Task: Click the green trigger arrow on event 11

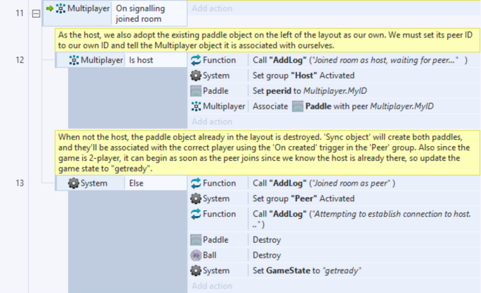Action: tap(50, 8)
